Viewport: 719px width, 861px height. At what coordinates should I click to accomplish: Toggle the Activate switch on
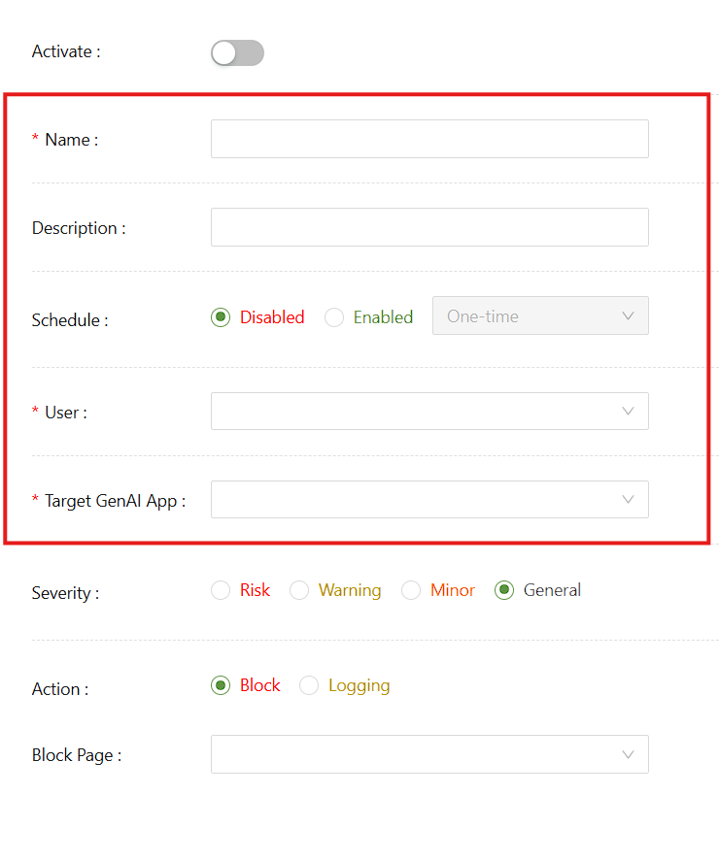[x=237, y=53]
